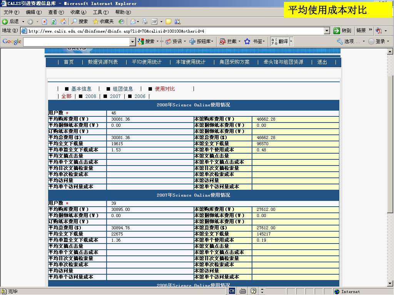Click the Google logo on toolbar
The height and width of the screenshot is (295, 394).
point(12,41)
